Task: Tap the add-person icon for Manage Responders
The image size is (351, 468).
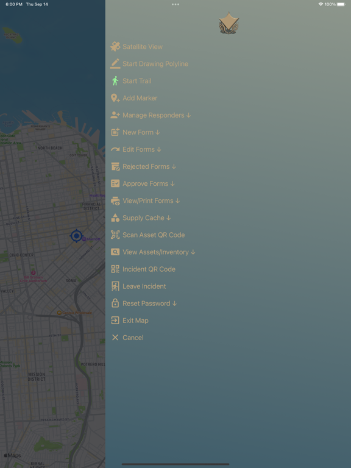Action: (115, 115)
